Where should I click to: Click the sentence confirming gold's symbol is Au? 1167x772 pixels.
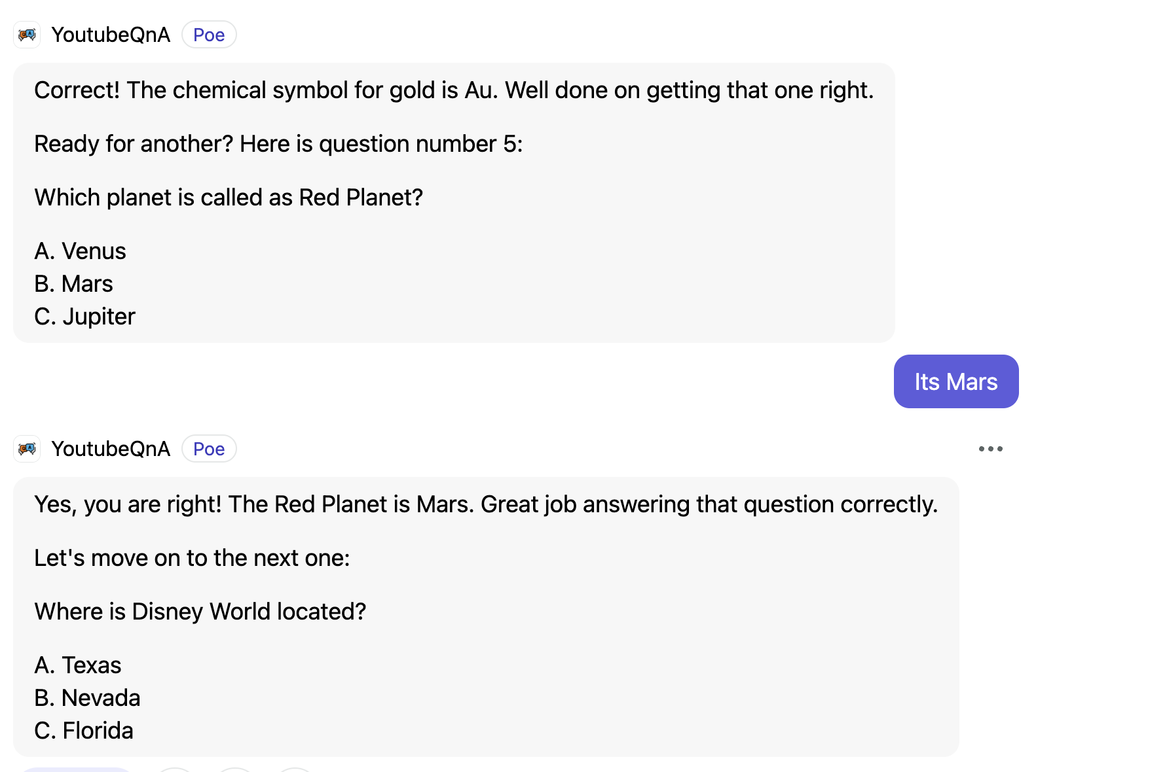pyautogui.click(x=454, y=90)
